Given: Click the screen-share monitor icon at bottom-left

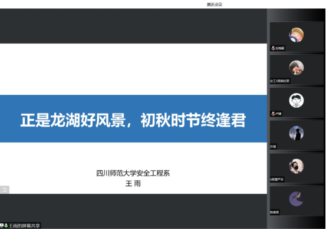Looking at the screenshot, I should tap(2, 225).
